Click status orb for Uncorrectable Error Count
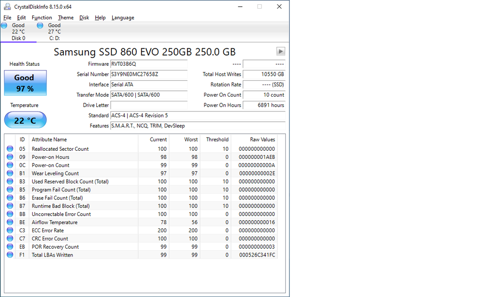Image resolution: width=495 pixels, height=297 pixels. (10, 214)
